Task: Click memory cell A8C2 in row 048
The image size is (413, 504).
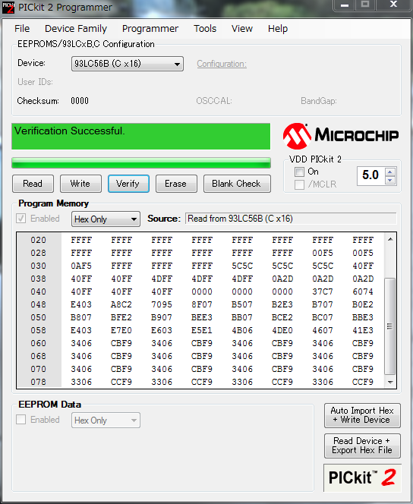Action: pos(121,304)
